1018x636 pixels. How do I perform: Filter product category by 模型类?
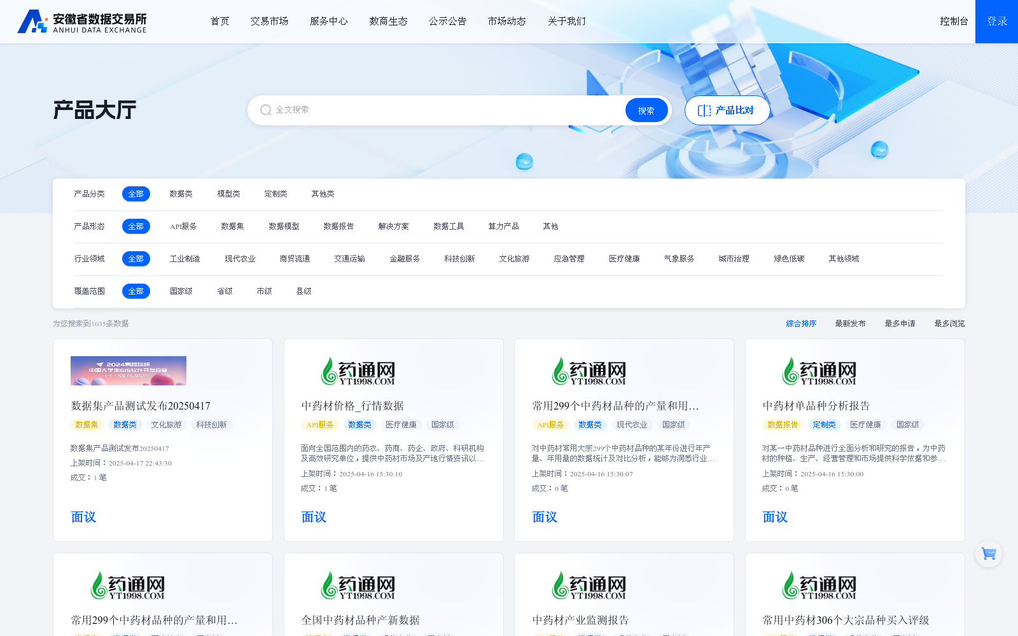[229, 194]
